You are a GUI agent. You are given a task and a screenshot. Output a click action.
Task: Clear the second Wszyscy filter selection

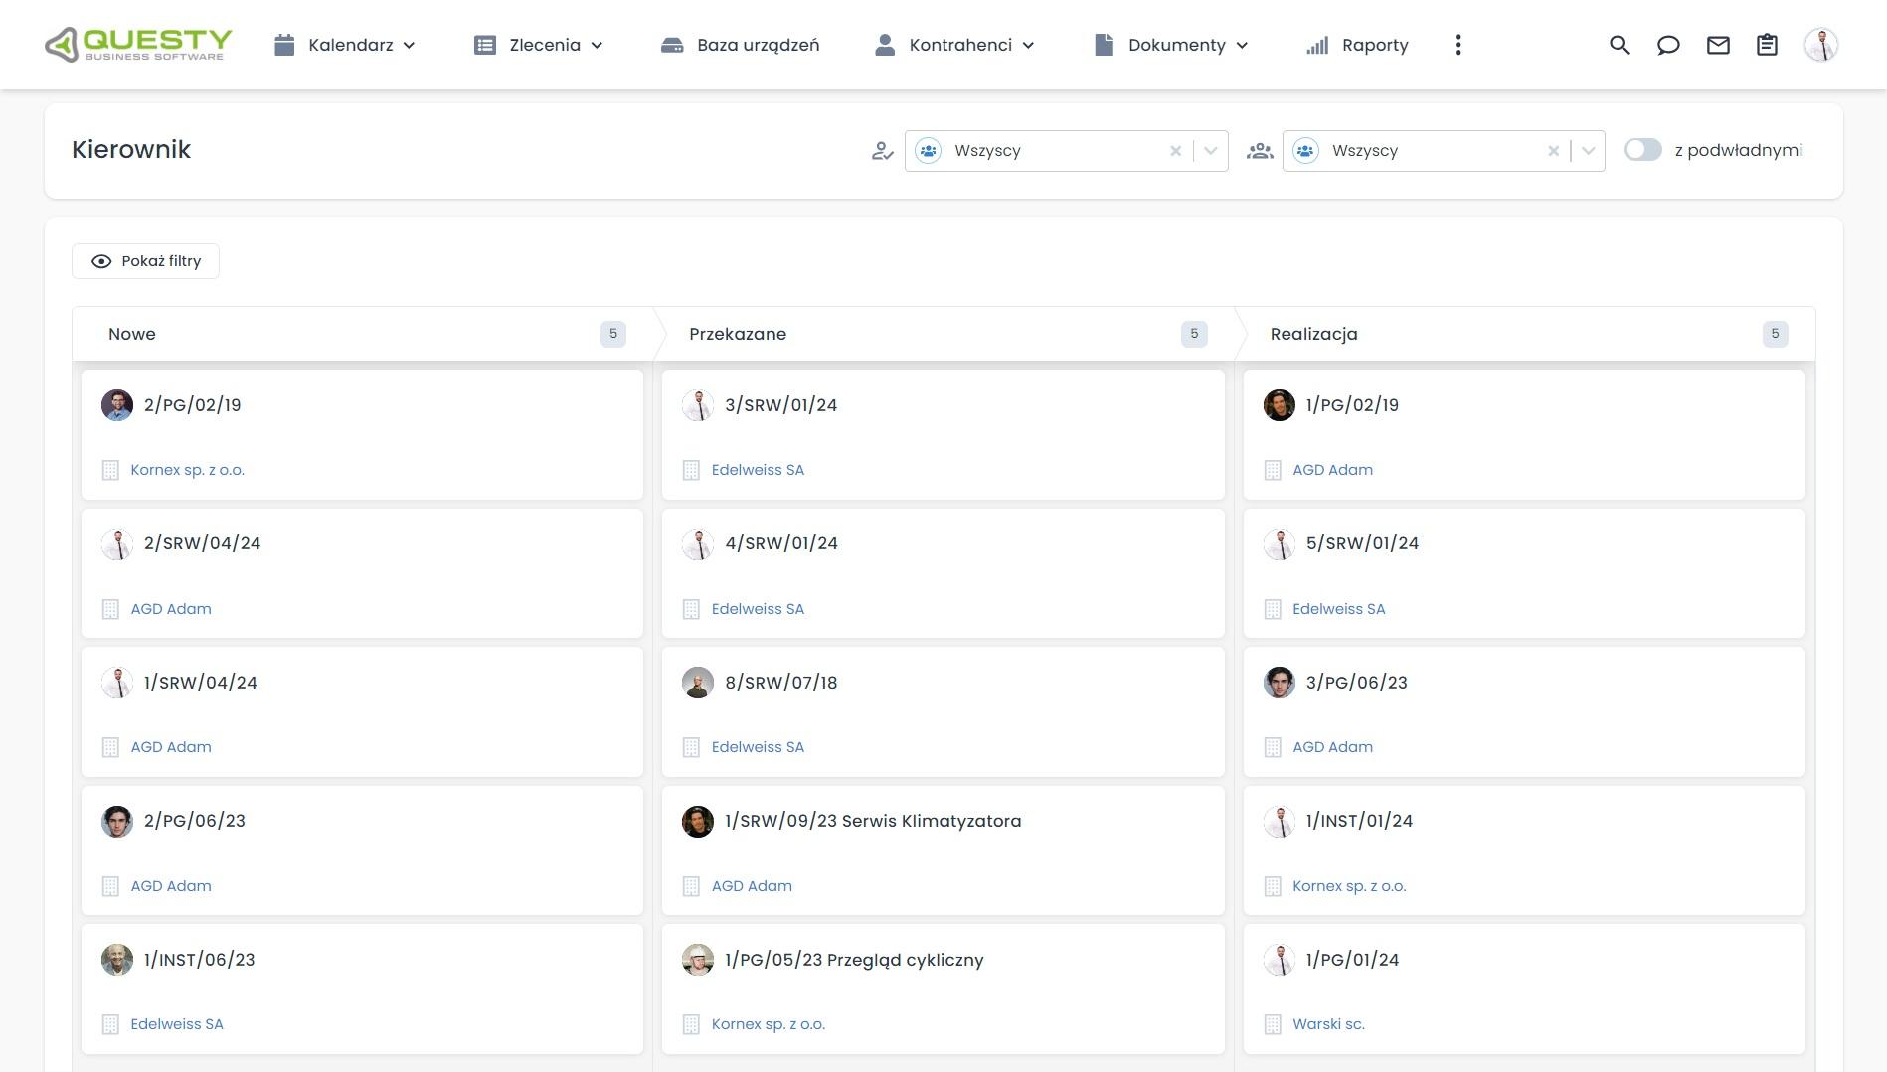(x=1553, y=151)
